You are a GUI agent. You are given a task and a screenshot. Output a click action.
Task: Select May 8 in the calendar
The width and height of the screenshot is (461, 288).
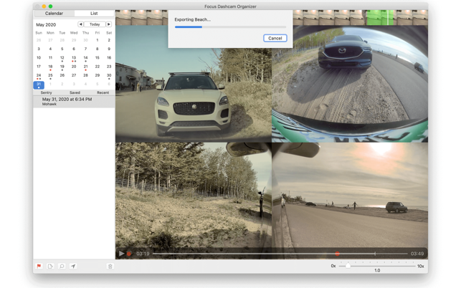point(98,49)
